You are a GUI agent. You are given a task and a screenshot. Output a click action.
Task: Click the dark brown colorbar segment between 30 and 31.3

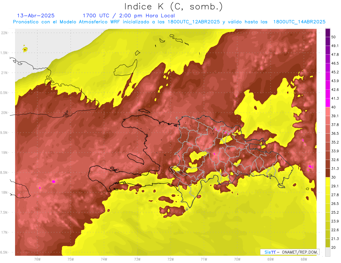[328, 173]
